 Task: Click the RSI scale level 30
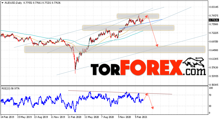(210, 106)
